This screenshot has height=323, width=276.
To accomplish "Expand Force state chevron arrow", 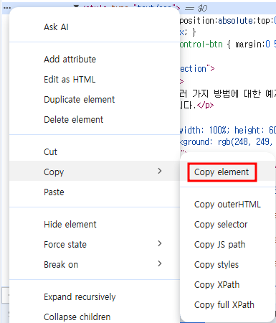I will tap(160, 243).
